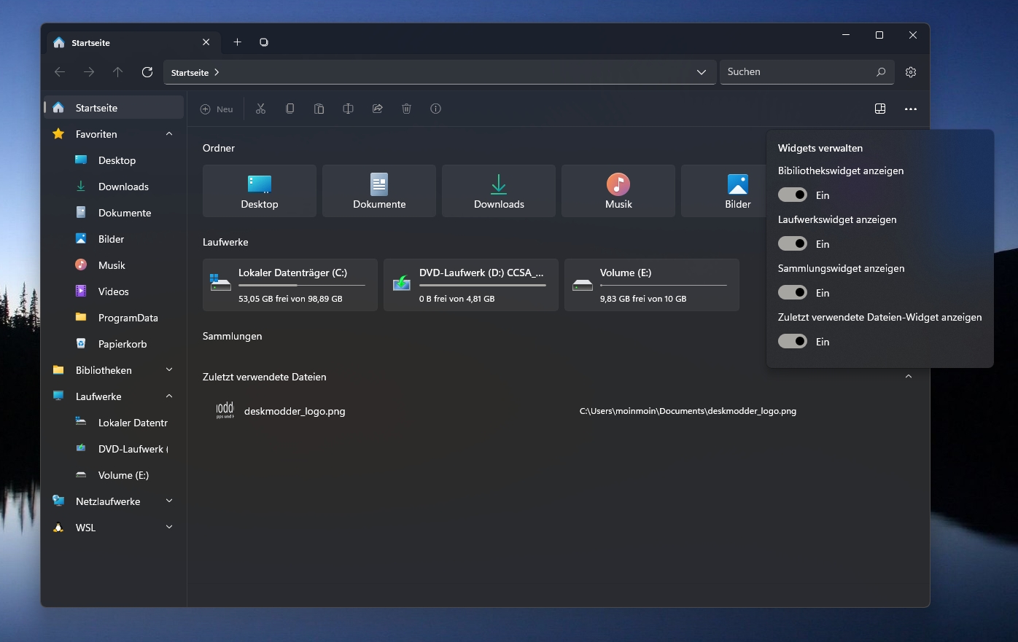Viewport: 1018px width, 642px height.
Task: Open Papierkorb in the sidebar
Action: click(114, 344)
